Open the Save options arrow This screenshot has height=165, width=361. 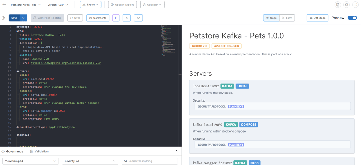coord(24,18)
